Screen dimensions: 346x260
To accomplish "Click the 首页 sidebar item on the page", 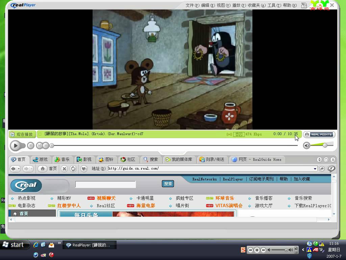I will click(24, 213).
